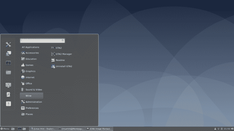Select the highlighted Wine category

(x=31, y=96)
